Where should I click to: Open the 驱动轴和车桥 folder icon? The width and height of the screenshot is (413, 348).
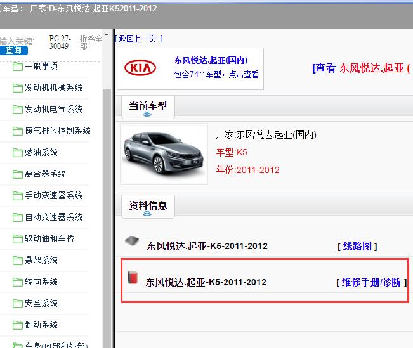point(17,239)
